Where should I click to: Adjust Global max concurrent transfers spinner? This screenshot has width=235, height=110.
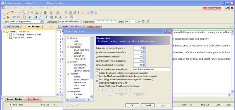(x=144, y=48)
